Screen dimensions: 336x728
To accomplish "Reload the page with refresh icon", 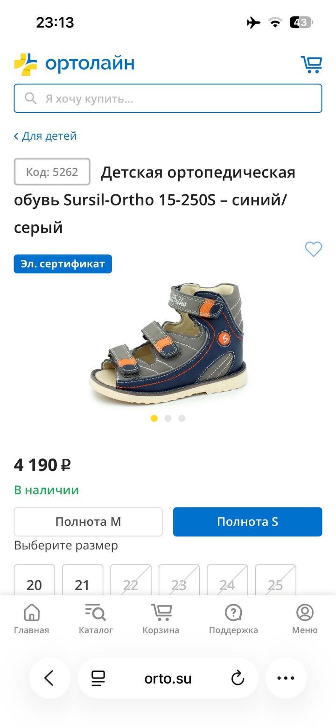I will [x=238, y=678].
